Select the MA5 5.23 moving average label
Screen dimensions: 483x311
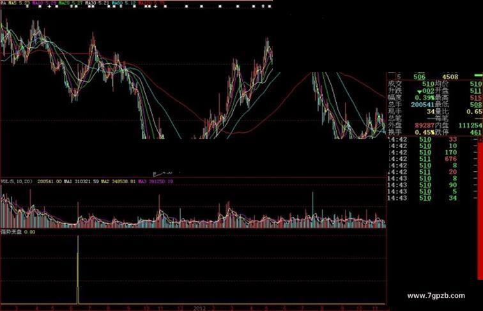coord(19,3)
